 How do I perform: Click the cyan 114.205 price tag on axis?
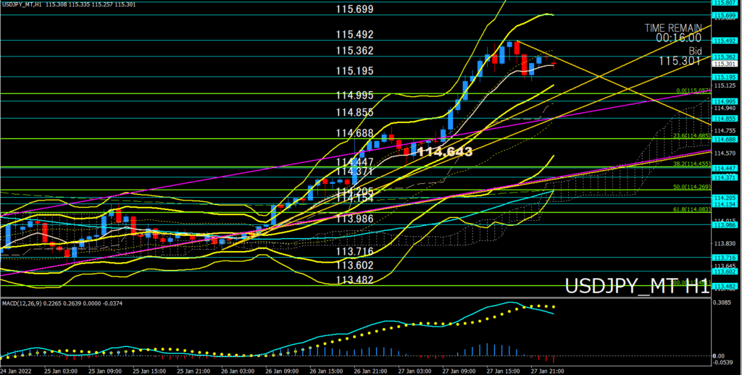point(725,198)
